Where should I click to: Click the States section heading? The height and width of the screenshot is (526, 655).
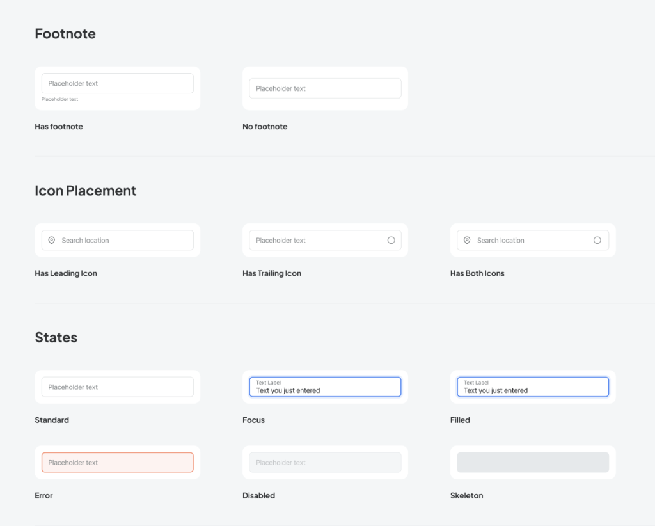click(x=56, y=337)
